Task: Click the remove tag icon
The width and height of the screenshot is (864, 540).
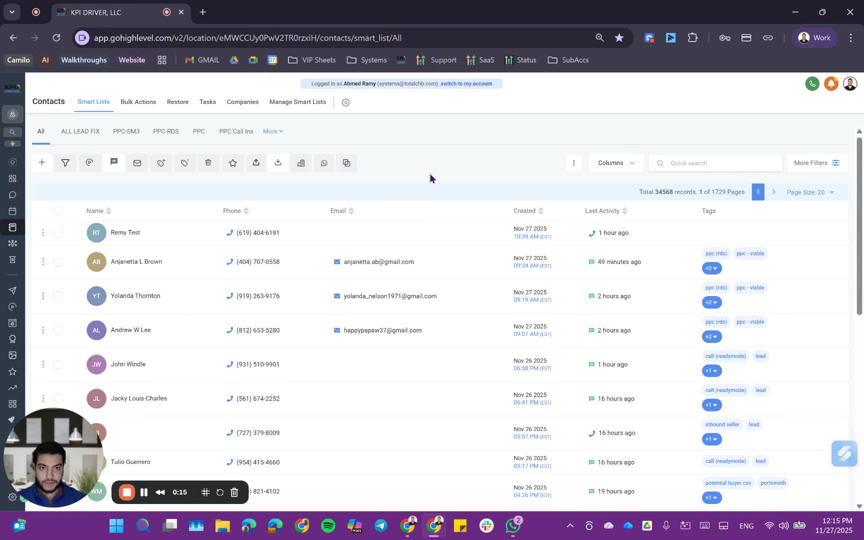Action: [184, 162]
